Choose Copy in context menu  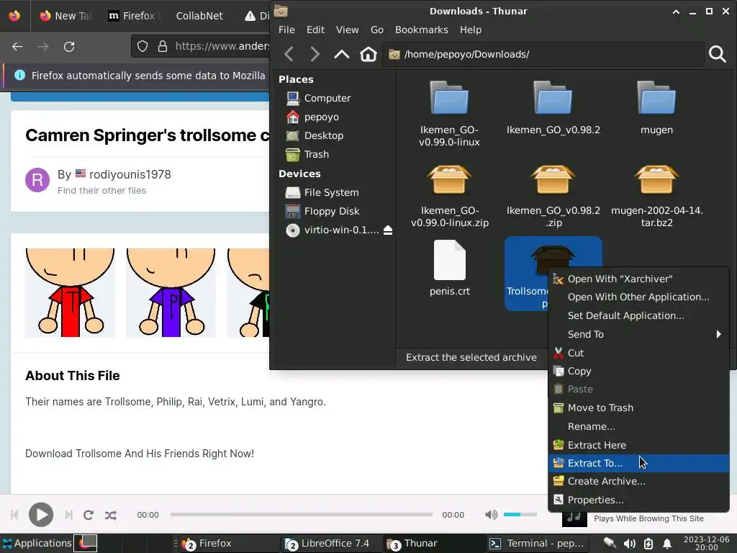click(639, 371)
